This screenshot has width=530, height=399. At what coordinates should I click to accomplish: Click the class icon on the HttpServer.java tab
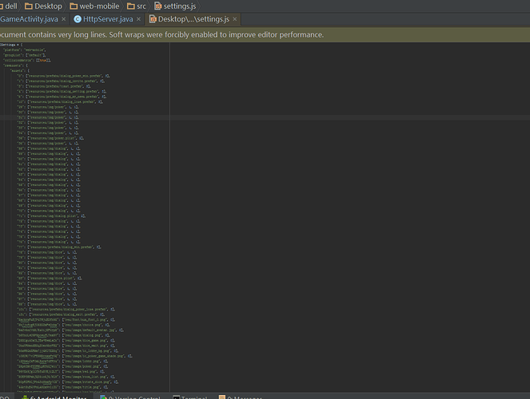point(78,19)
